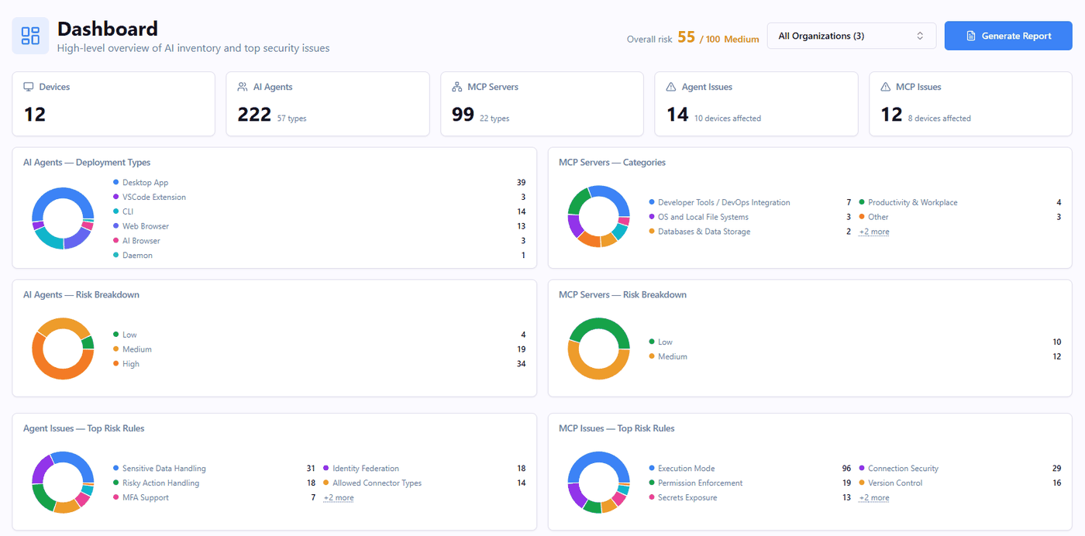Select the AI Browser legend entry
The height and width of the screenshot is (536, 1085).
coord(319,241)
